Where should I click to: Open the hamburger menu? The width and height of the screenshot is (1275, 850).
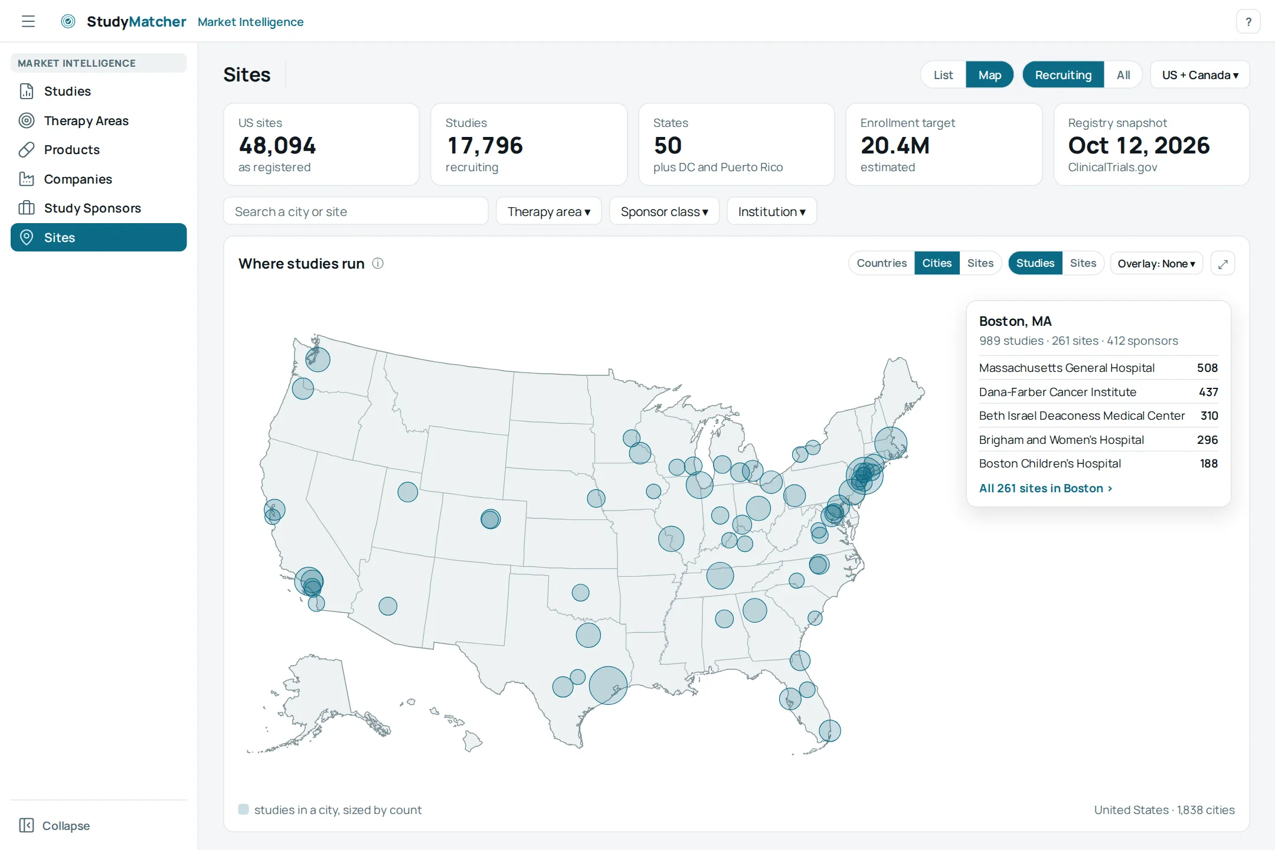point(28,22)
